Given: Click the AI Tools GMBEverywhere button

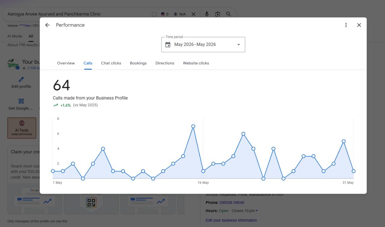Looking at the screenshot, I should pos(22,128).
